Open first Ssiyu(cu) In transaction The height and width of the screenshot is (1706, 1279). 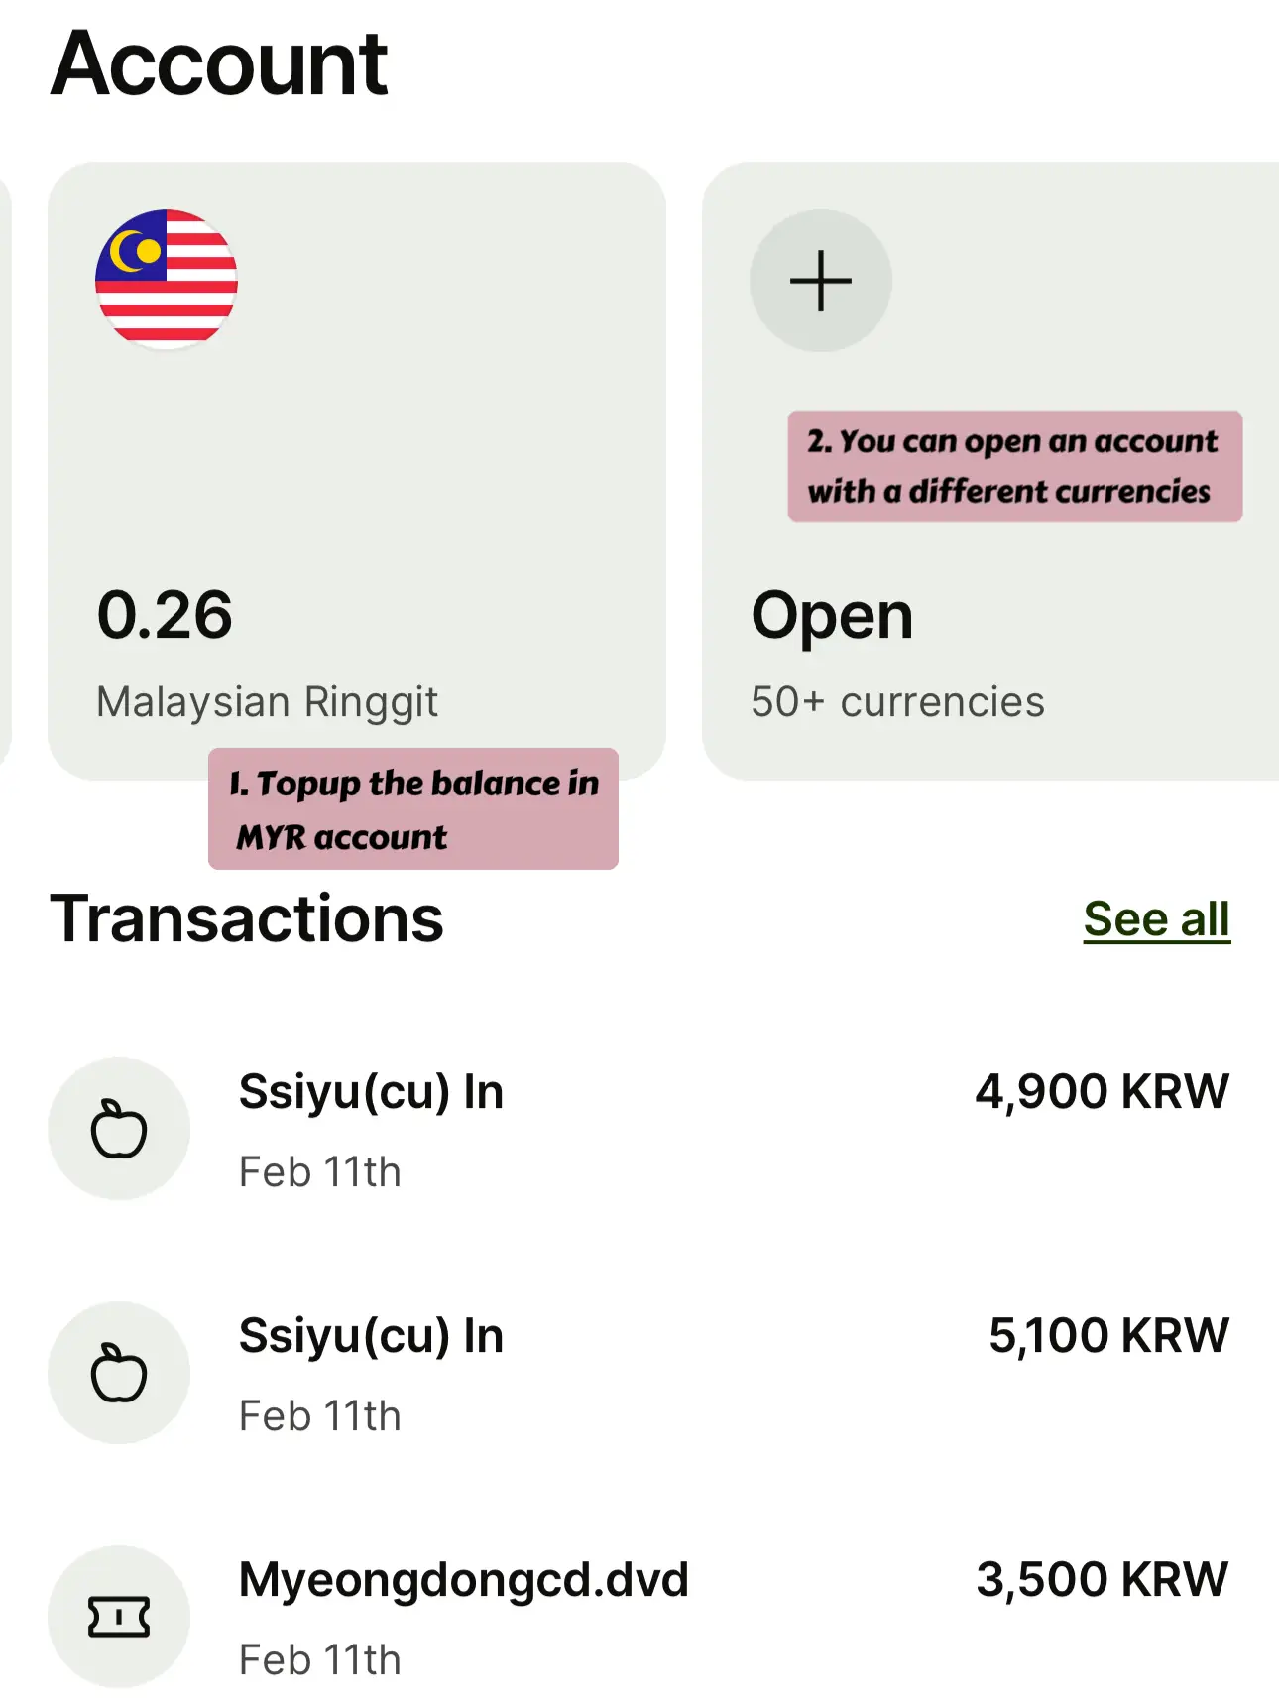pos(639,1129)
